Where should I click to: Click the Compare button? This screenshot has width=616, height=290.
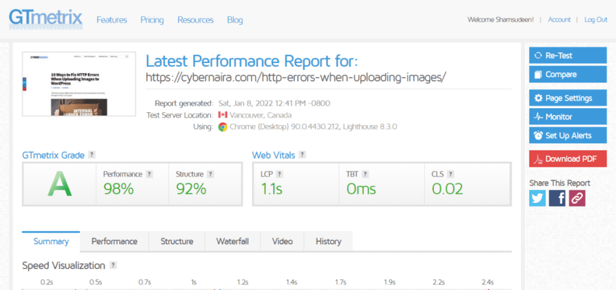(x=568, y=74)
